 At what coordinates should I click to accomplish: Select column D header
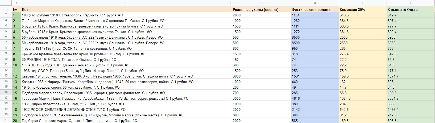315,3
